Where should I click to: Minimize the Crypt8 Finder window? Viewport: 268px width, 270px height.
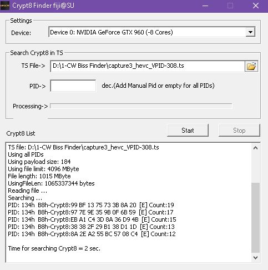click(205, 6)
